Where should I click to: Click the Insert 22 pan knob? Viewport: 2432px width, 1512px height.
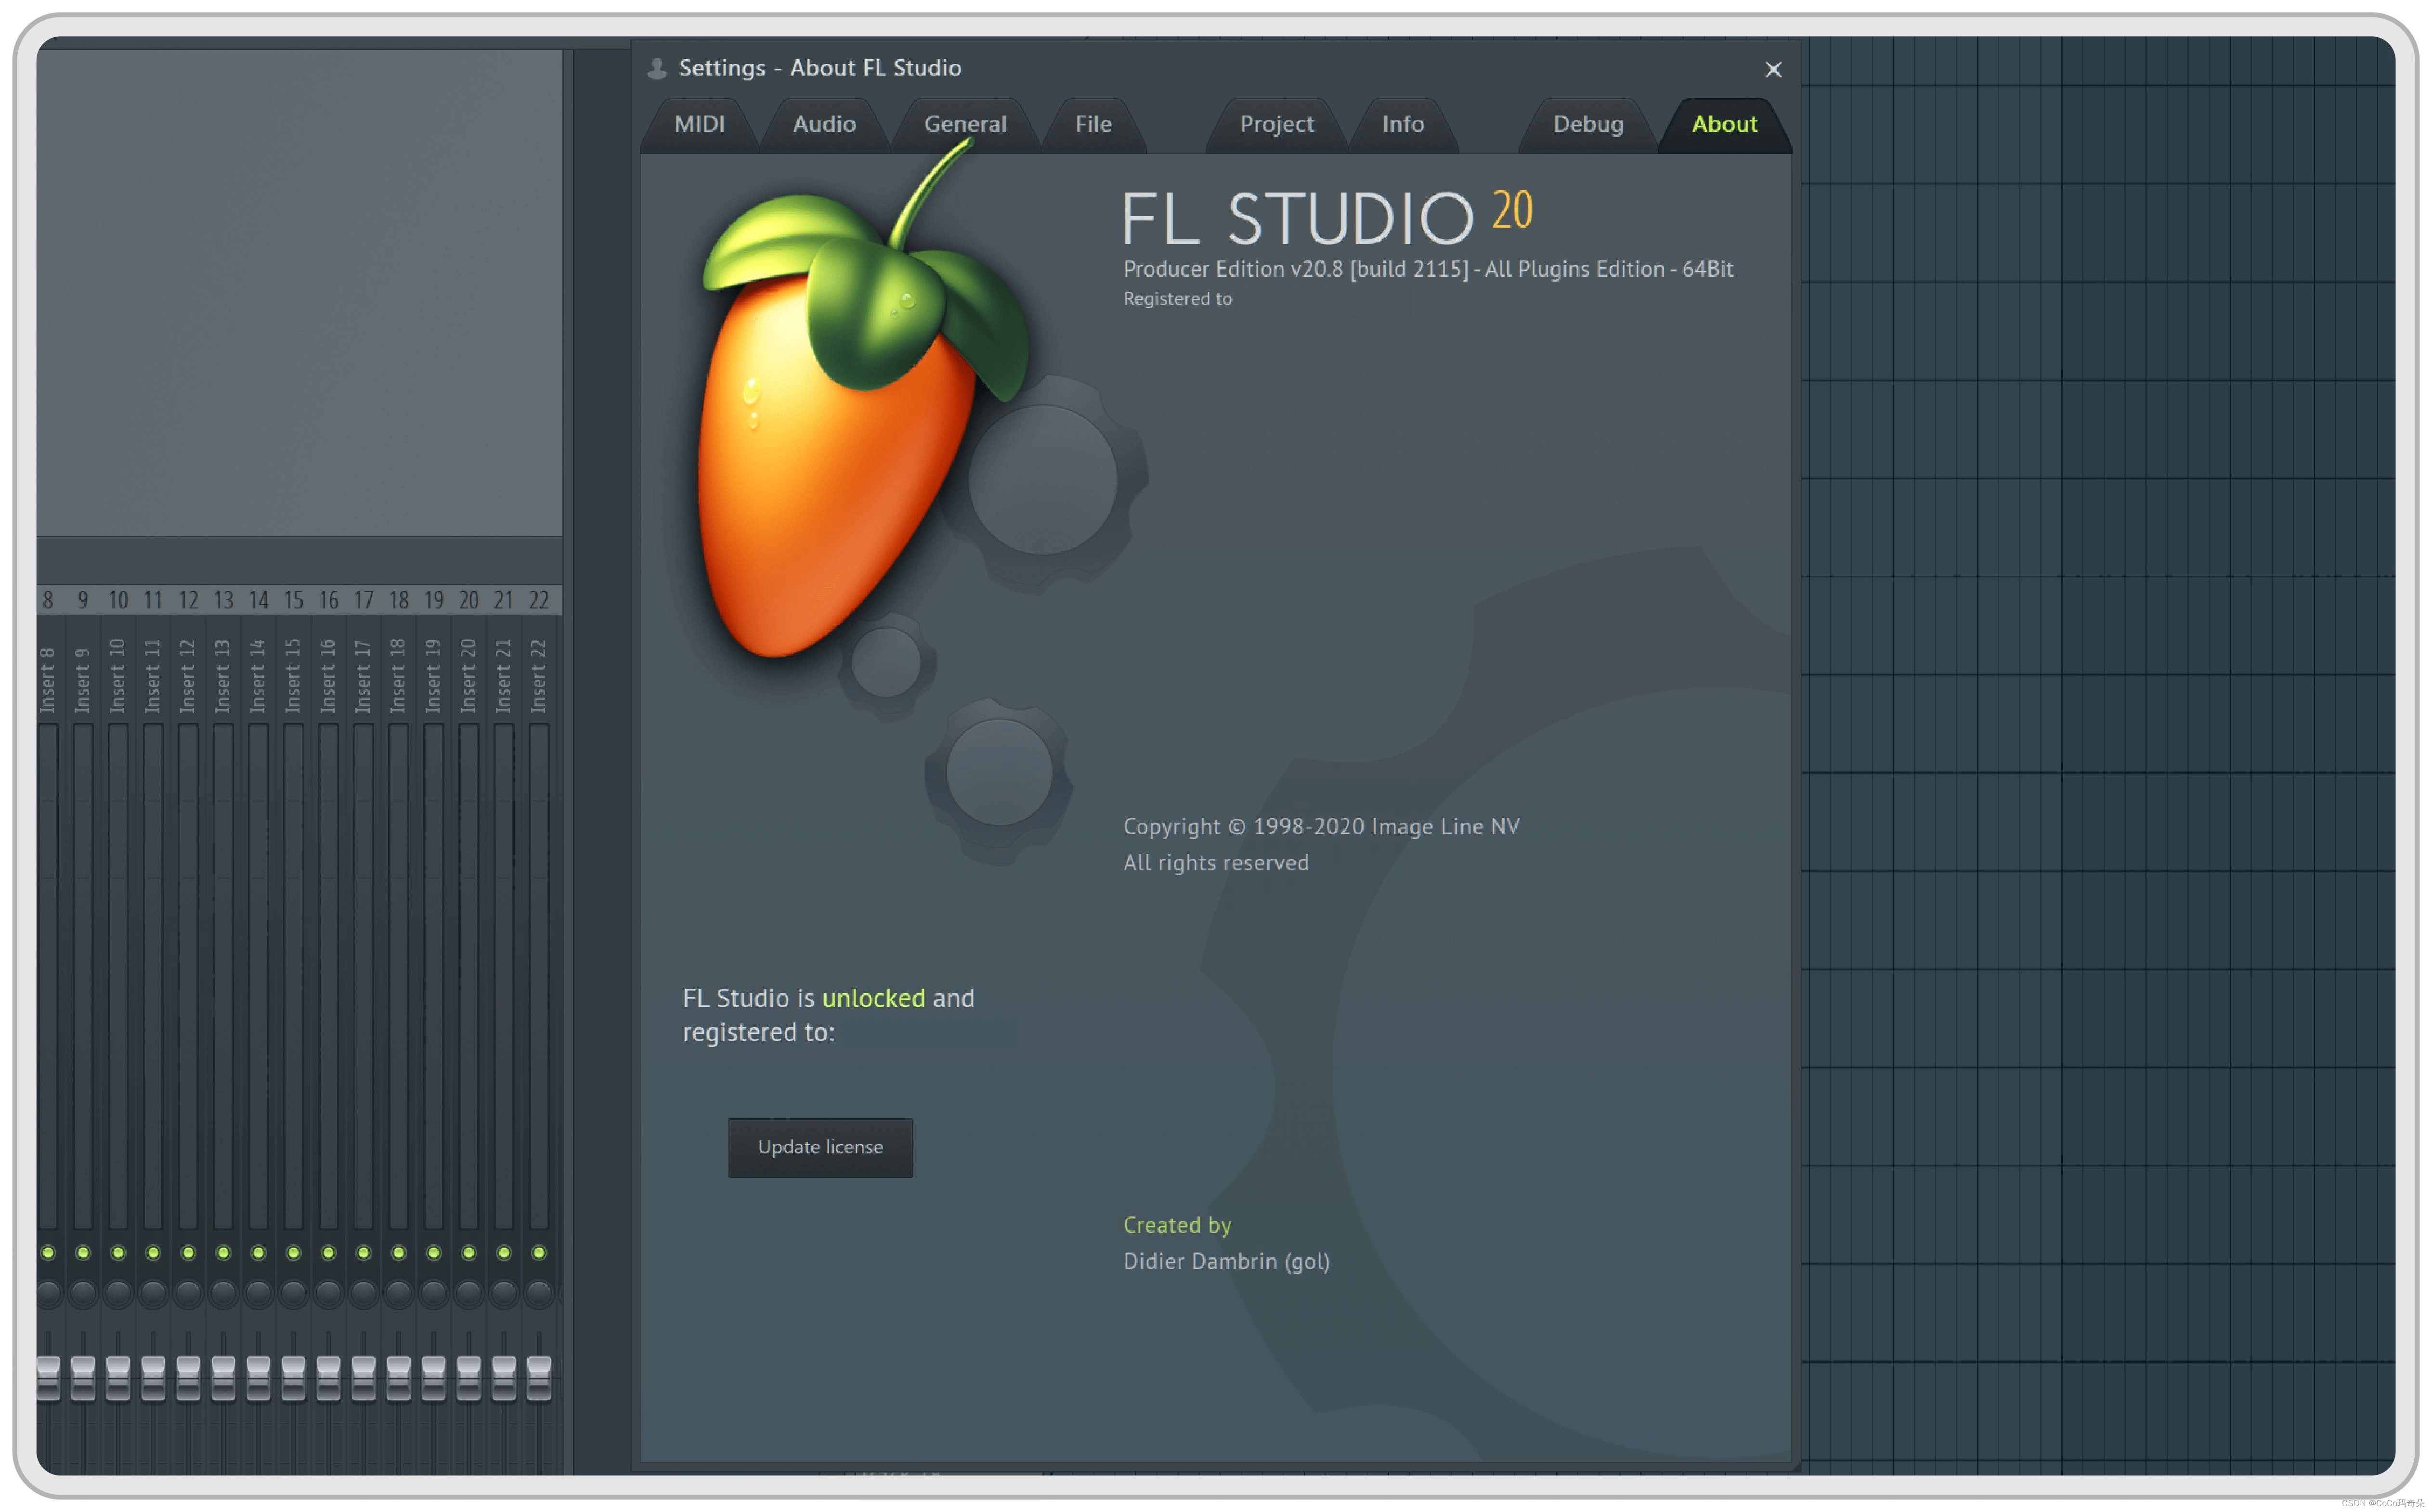539,1294
